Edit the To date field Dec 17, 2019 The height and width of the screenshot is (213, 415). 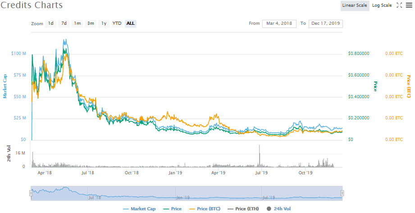click(325, 23)
